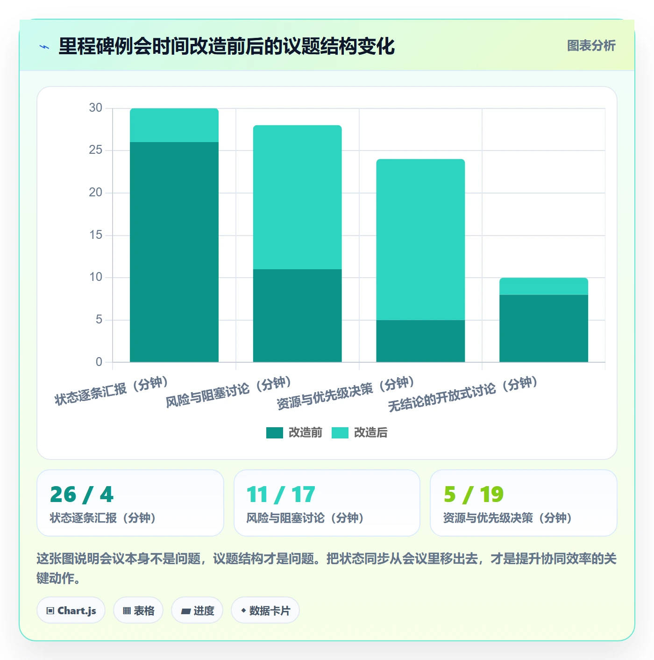Image resolution: width=654 pixels, height=660 pixels.
Task: Toggle the 改造前 legend entry
Action: pos(294,433)
